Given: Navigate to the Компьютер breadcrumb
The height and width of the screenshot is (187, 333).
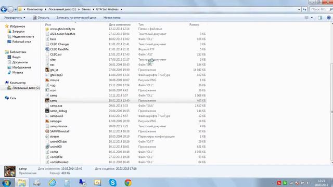Looking at the screenshot, I should 35,9.
